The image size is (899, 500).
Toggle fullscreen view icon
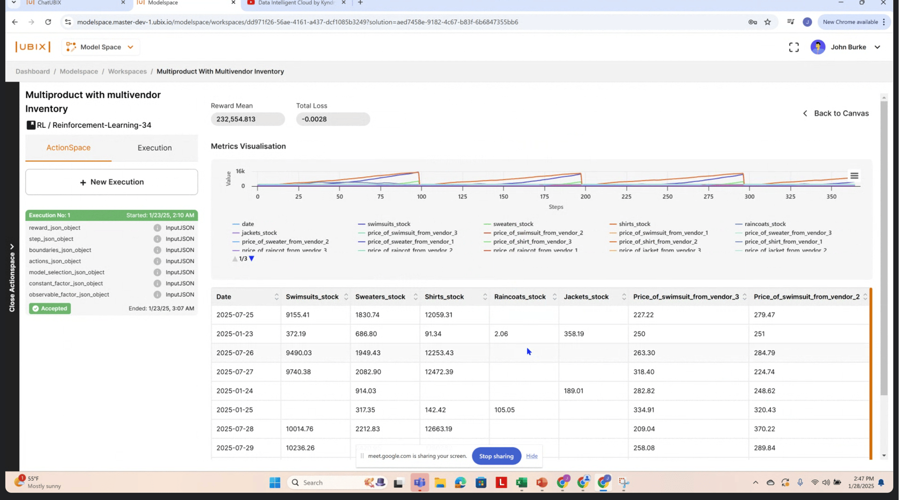794,47
